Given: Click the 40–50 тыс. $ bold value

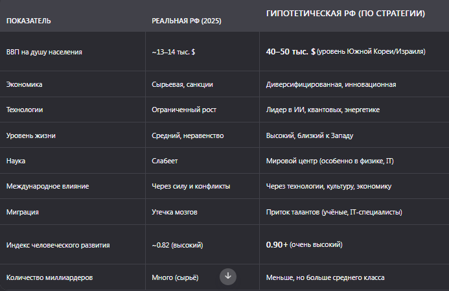Looking at the screenshot, I should 291,52.
